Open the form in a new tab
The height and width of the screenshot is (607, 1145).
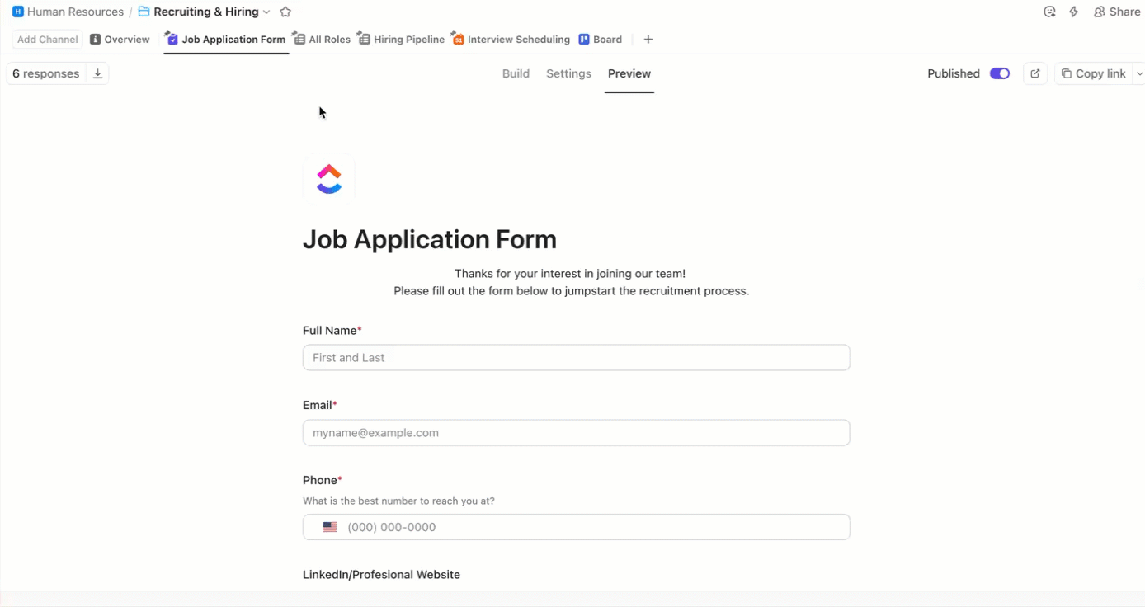coord(1035,73)
